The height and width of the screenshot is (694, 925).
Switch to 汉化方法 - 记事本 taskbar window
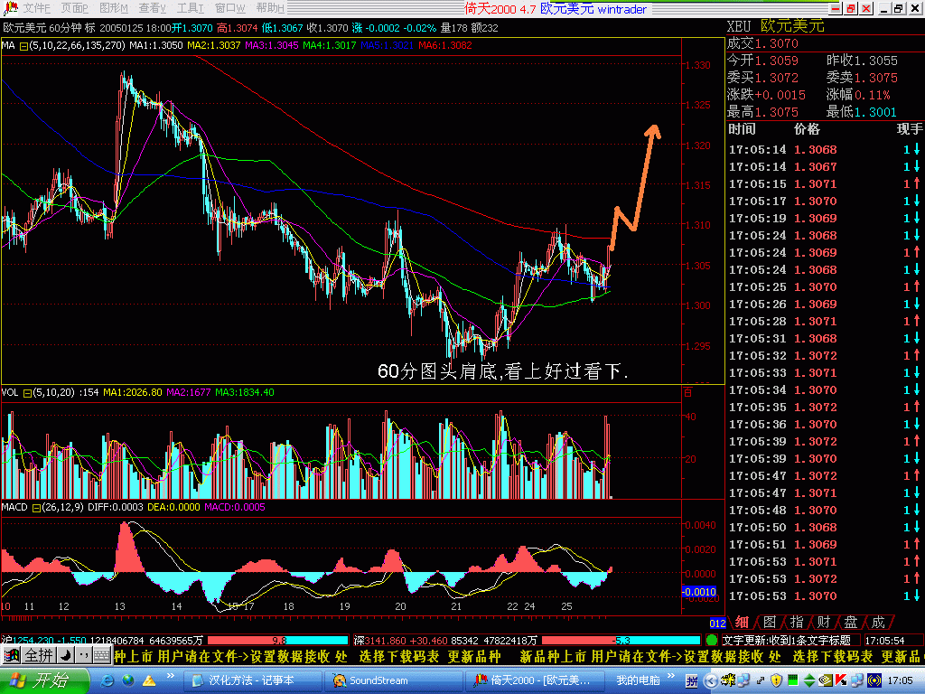(x=251, y=680)
